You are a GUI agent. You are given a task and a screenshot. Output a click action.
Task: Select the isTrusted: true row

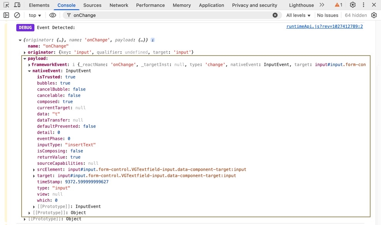click(56, 77)
